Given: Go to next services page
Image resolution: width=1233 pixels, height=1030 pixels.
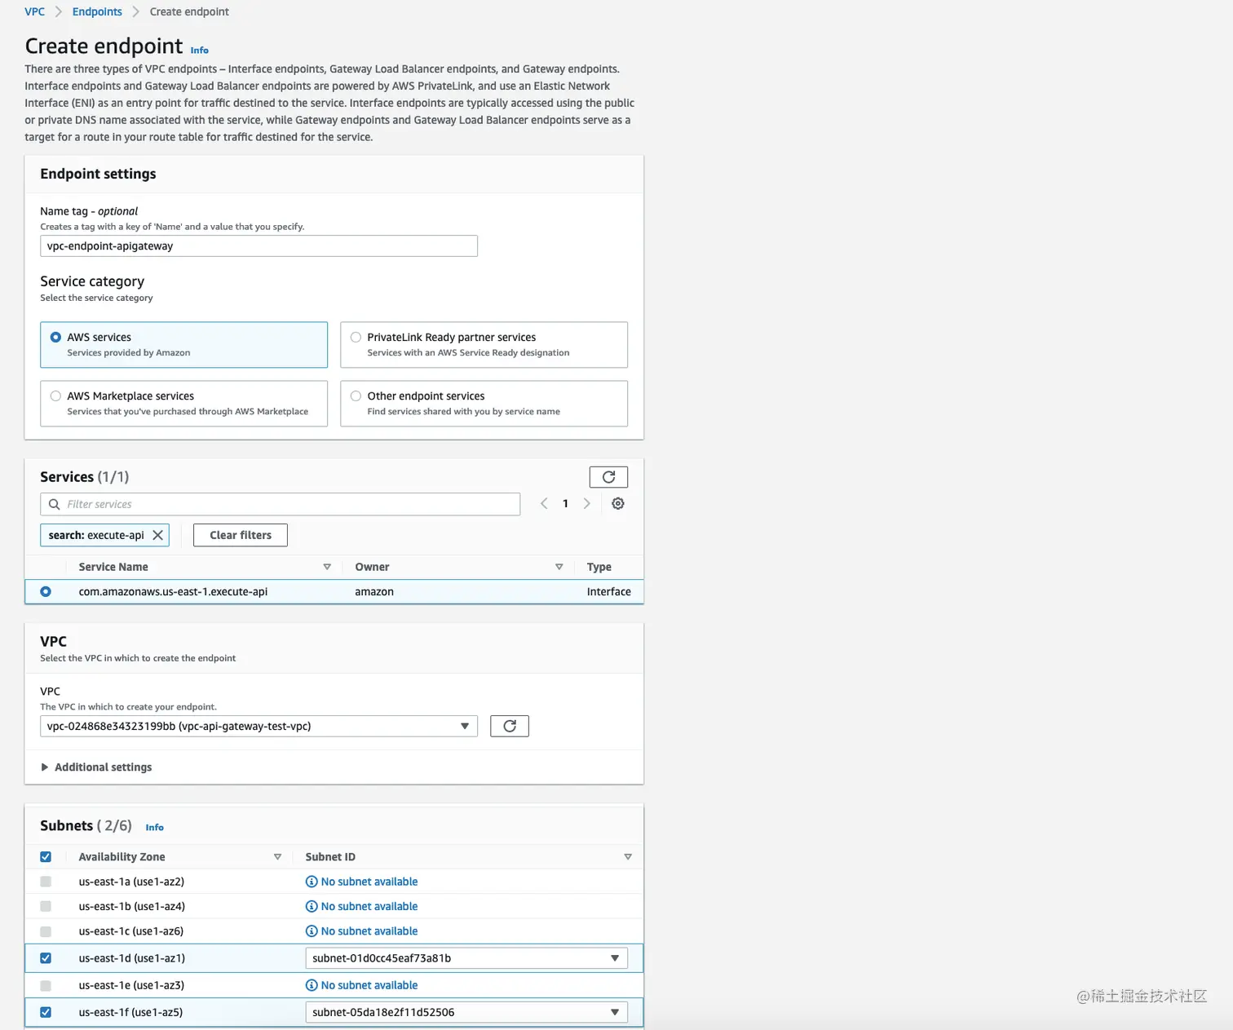Looking at the screenshot, I should [586, 504].
